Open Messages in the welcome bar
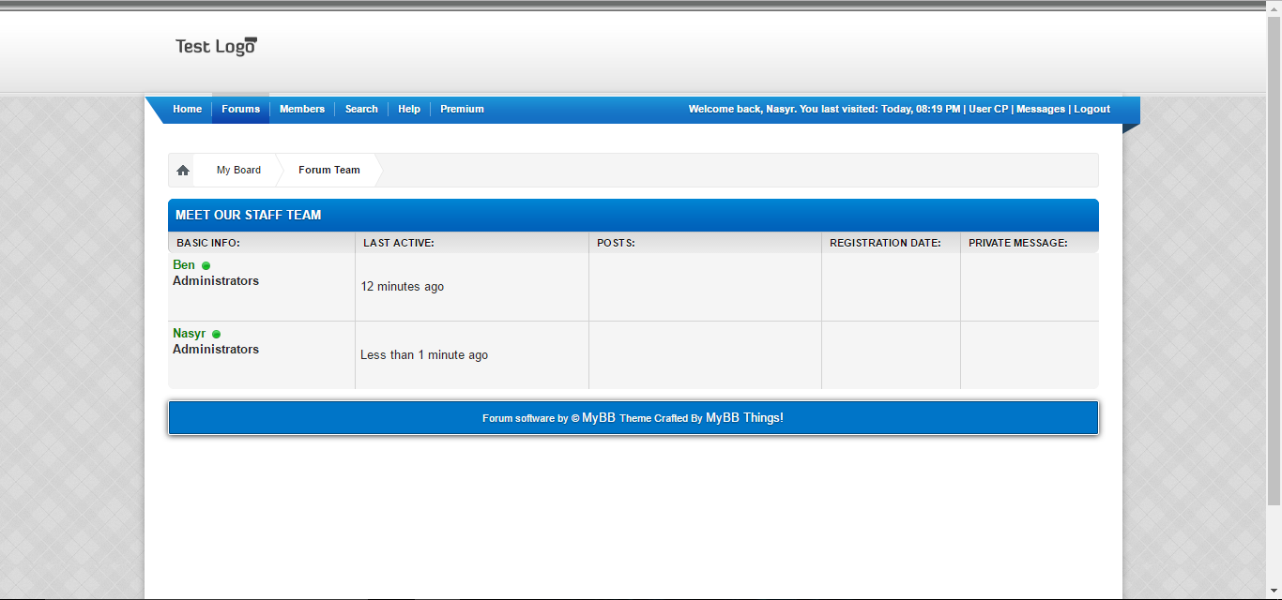The image size is (1282, 600). 1041,110
